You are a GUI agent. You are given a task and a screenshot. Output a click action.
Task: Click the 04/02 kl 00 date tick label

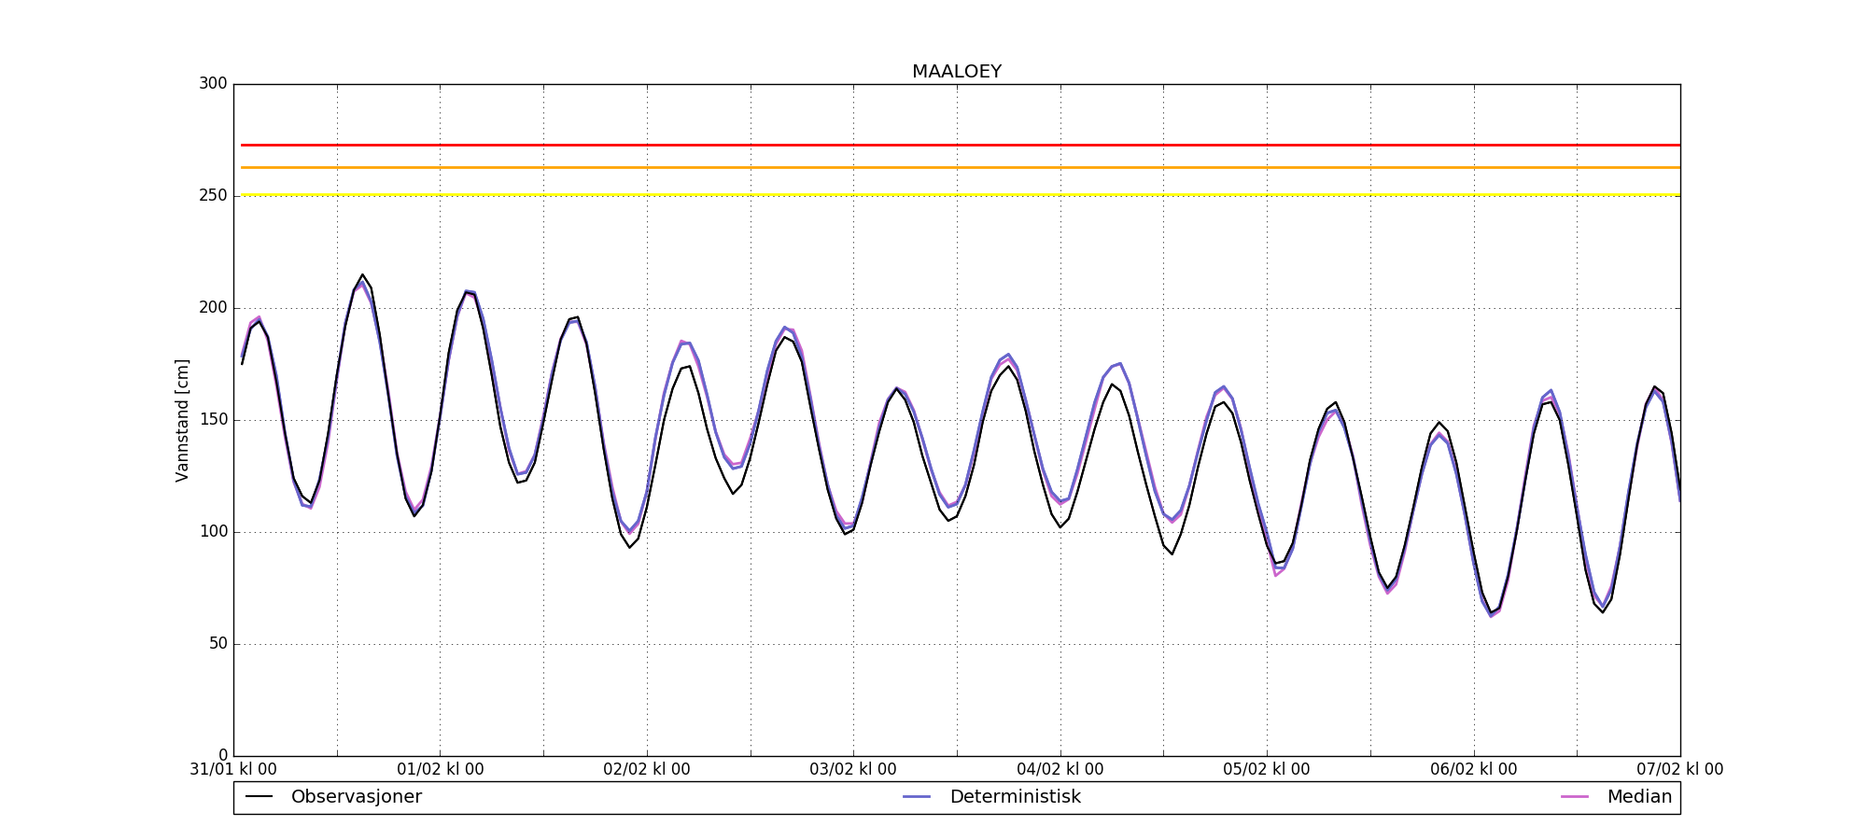point(1060,770)
